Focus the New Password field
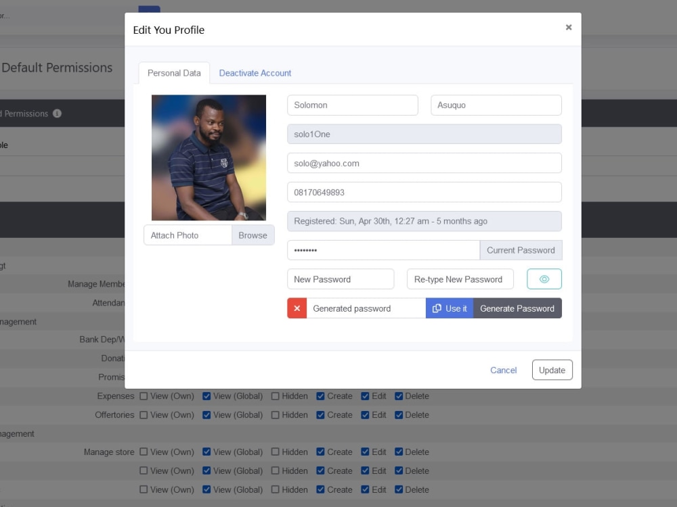Screen dimensions: 677x507 pos(341,279)
